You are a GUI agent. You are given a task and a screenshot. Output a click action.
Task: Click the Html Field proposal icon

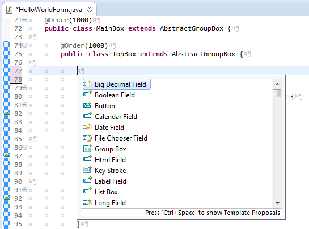[87, 159]
